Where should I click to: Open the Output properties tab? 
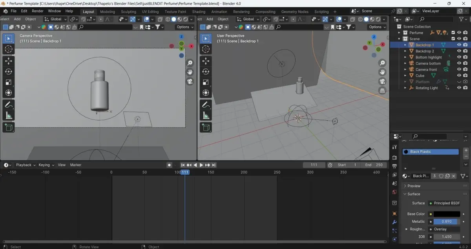pos(394,166)
